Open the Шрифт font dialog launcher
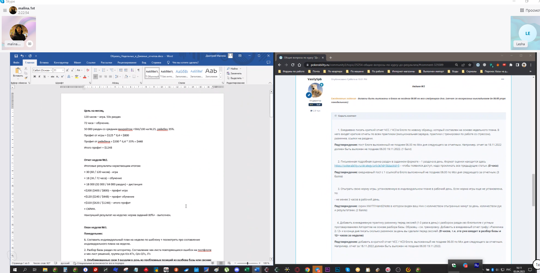540x273 pixels. [90, 83]
